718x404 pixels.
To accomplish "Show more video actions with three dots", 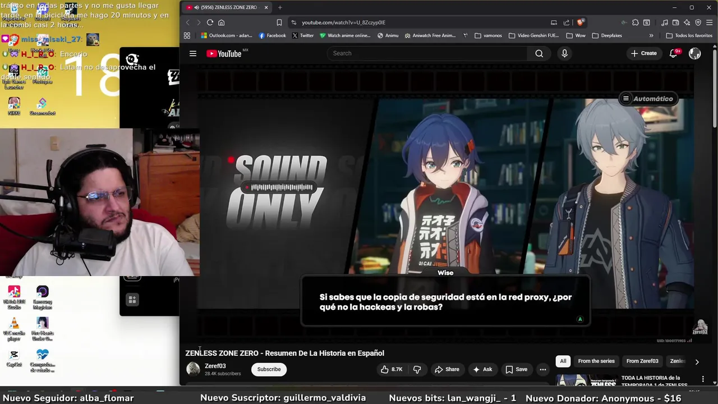I will click(x=542, y=369).
